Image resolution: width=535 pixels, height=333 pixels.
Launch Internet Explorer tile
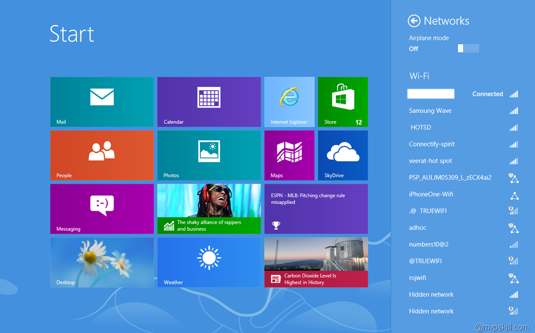point(289,102)
